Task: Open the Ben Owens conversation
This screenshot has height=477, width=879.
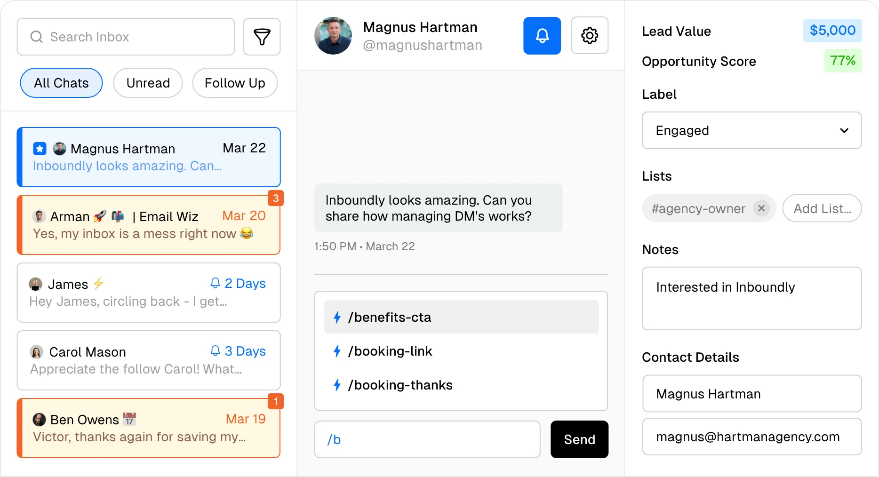Action: click(x=149, y=428)
